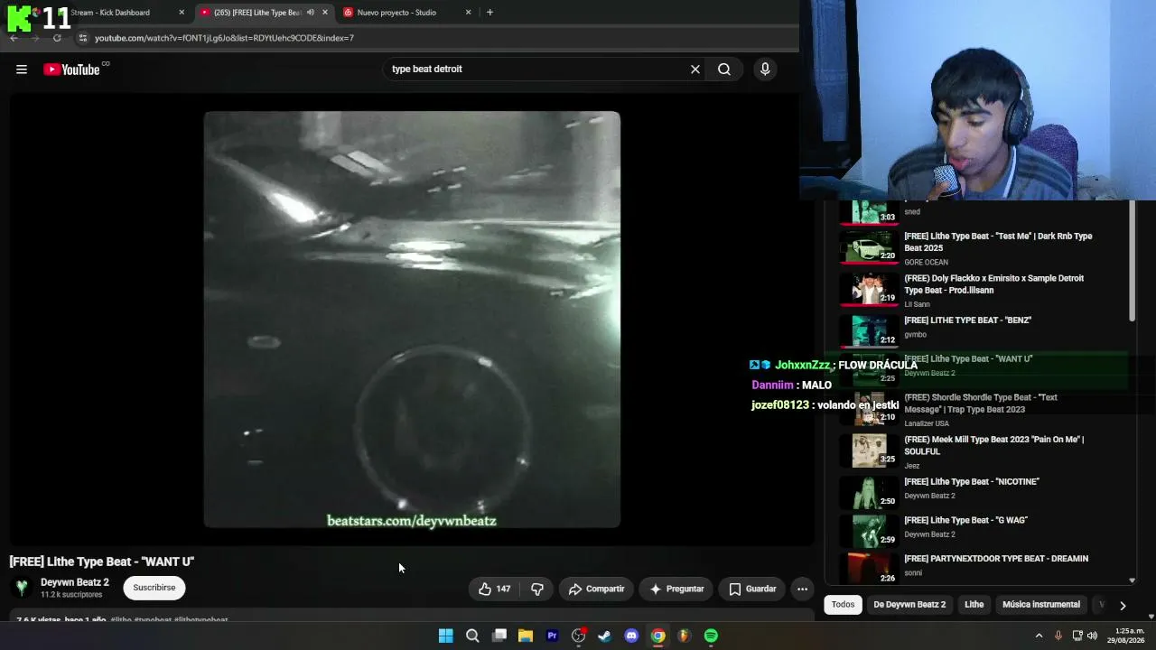1156x650 pixels.
Task: Play PARTYNEXTDOOR TYPE BEAT - DREAMIN
Action: [984, 567]
